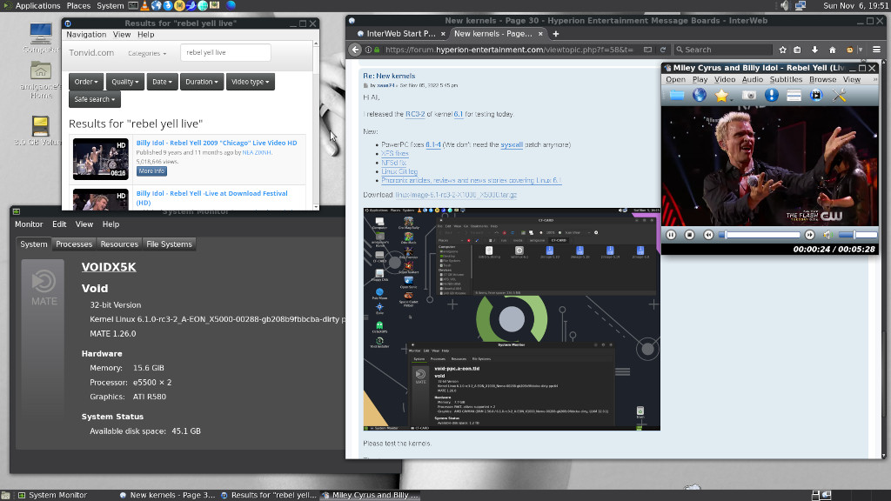Image resolution: width=891 pixels, height=501 pixels.
Task: Launch VLC from the top panel
Action: (144, 6)
